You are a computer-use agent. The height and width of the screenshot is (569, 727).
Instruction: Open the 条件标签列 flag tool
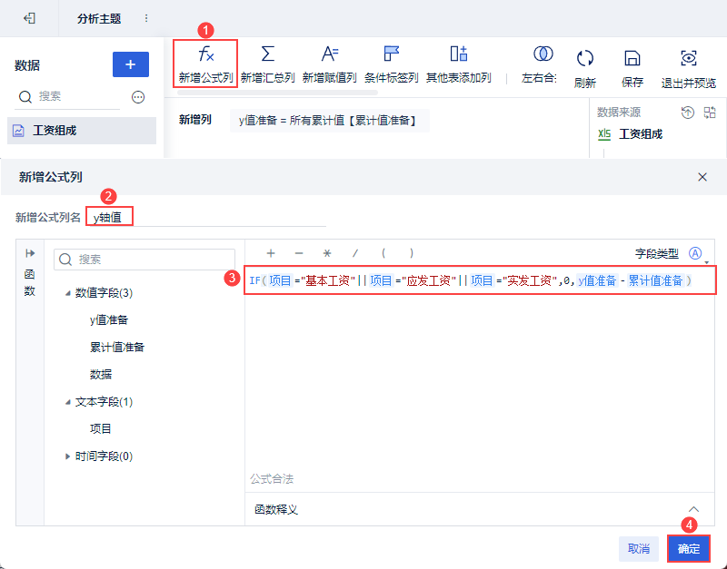point(392,54)
